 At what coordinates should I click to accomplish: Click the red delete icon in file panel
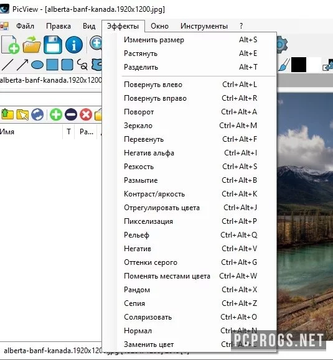pyautogui.click(x=86, y=114)
